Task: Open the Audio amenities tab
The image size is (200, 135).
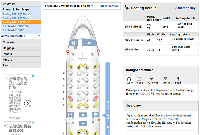Action: tap(129, 81)
